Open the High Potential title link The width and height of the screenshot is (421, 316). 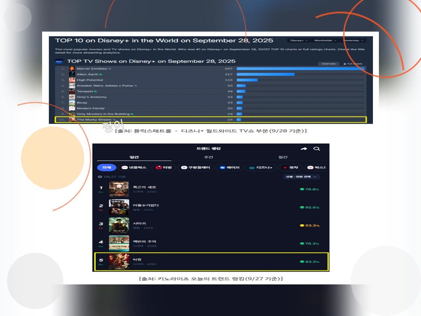point(90,80)
